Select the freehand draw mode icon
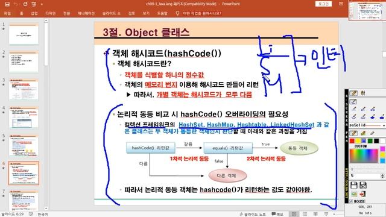The image size is (386, 217). coord(353,102)
